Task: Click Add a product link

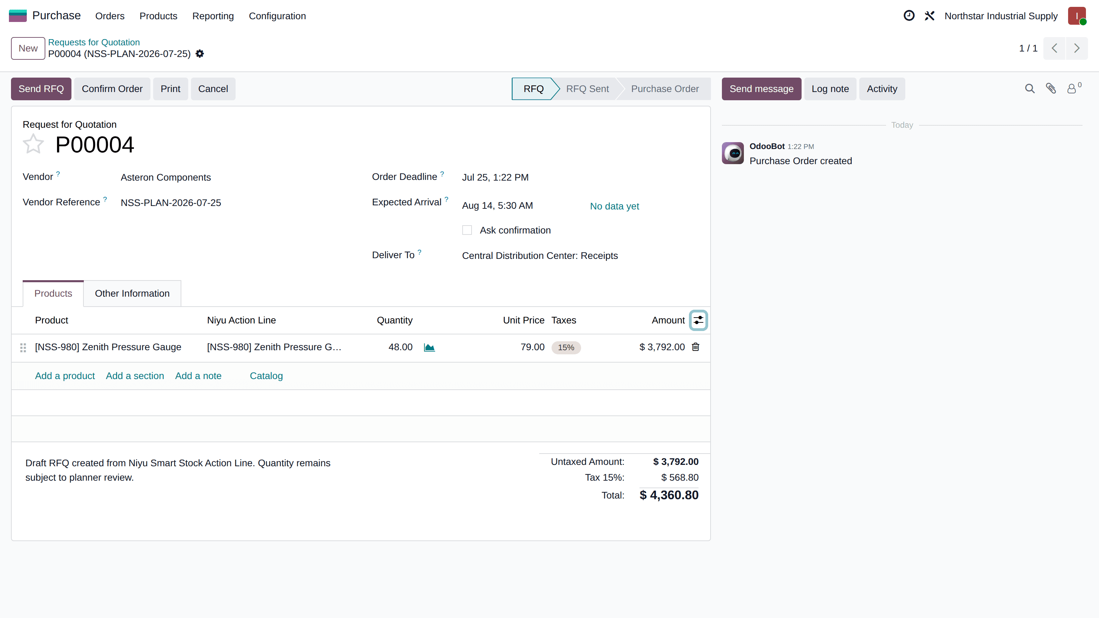Action: [x=65, y=376]
